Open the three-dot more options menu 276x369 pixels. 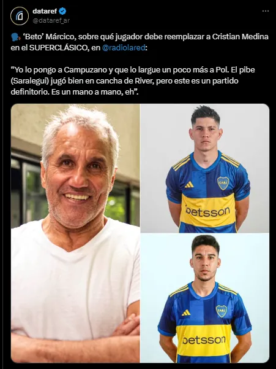pyautogui.click(x=266, y=11)
